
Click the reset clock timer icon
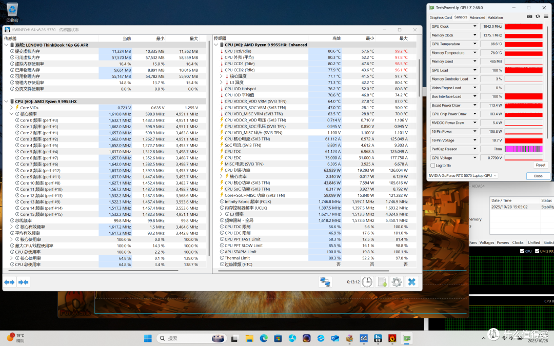point(367,282)
